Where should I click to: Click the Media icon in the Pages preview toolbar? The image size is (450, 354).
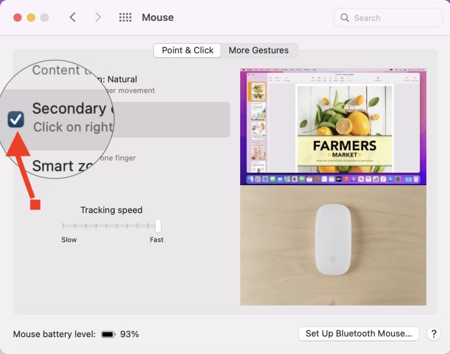tap(342, 79)
